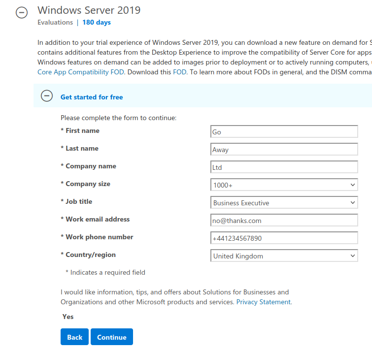Click the First name input field

(284, 131)
